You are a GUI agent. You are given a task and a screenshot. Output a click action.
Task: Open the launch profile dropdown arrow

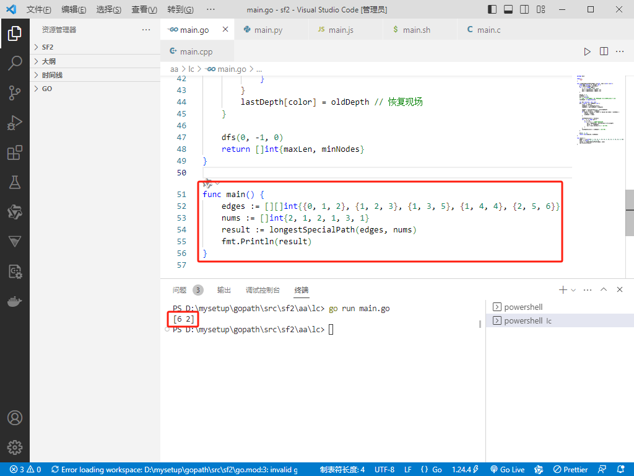coord(573,290)
